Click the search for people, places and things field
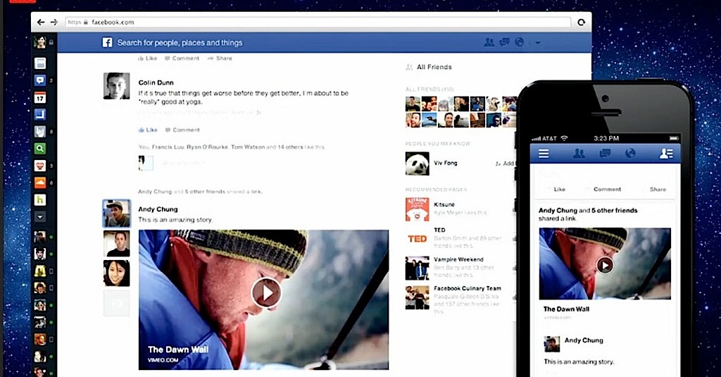The image size is (721, 377). pyautogui.click(x=180, y=43)
